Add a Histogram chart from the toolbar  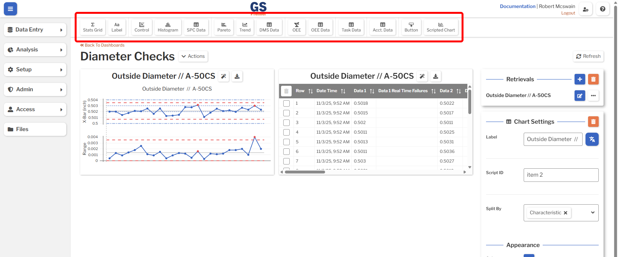(168, 27)
